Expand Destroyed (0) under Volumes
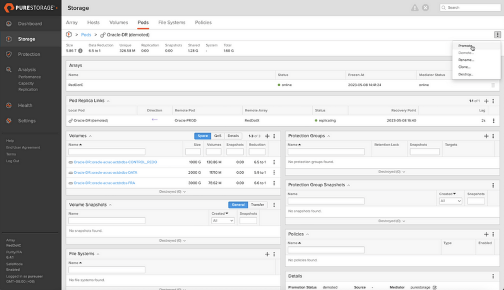The image size is (504, 290). pos(173,192)
